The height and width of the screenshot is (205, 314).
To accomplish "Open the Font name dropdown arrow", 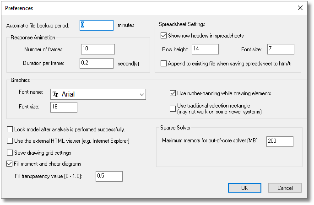I will (140, 95).
